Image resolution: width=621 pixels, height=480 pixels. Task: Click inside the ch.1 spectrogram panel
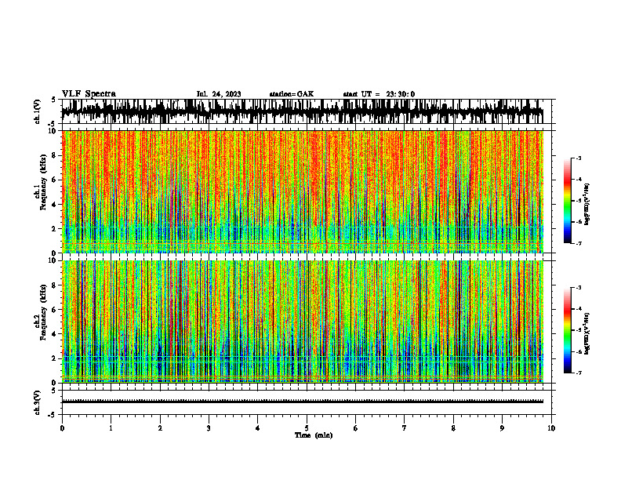pyautogui.click(x=303, y=191)
